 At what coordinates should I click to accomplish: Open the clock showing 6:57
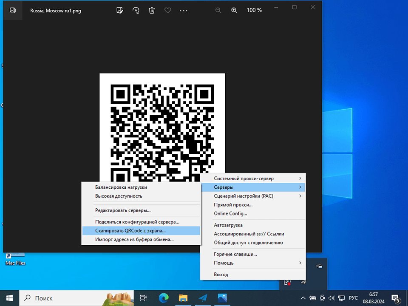tap(374, 298)
